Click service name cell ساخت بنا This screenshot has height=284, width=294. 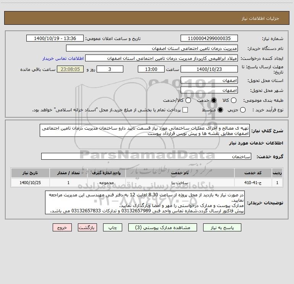pyautogui.click(x=180, y=183)
